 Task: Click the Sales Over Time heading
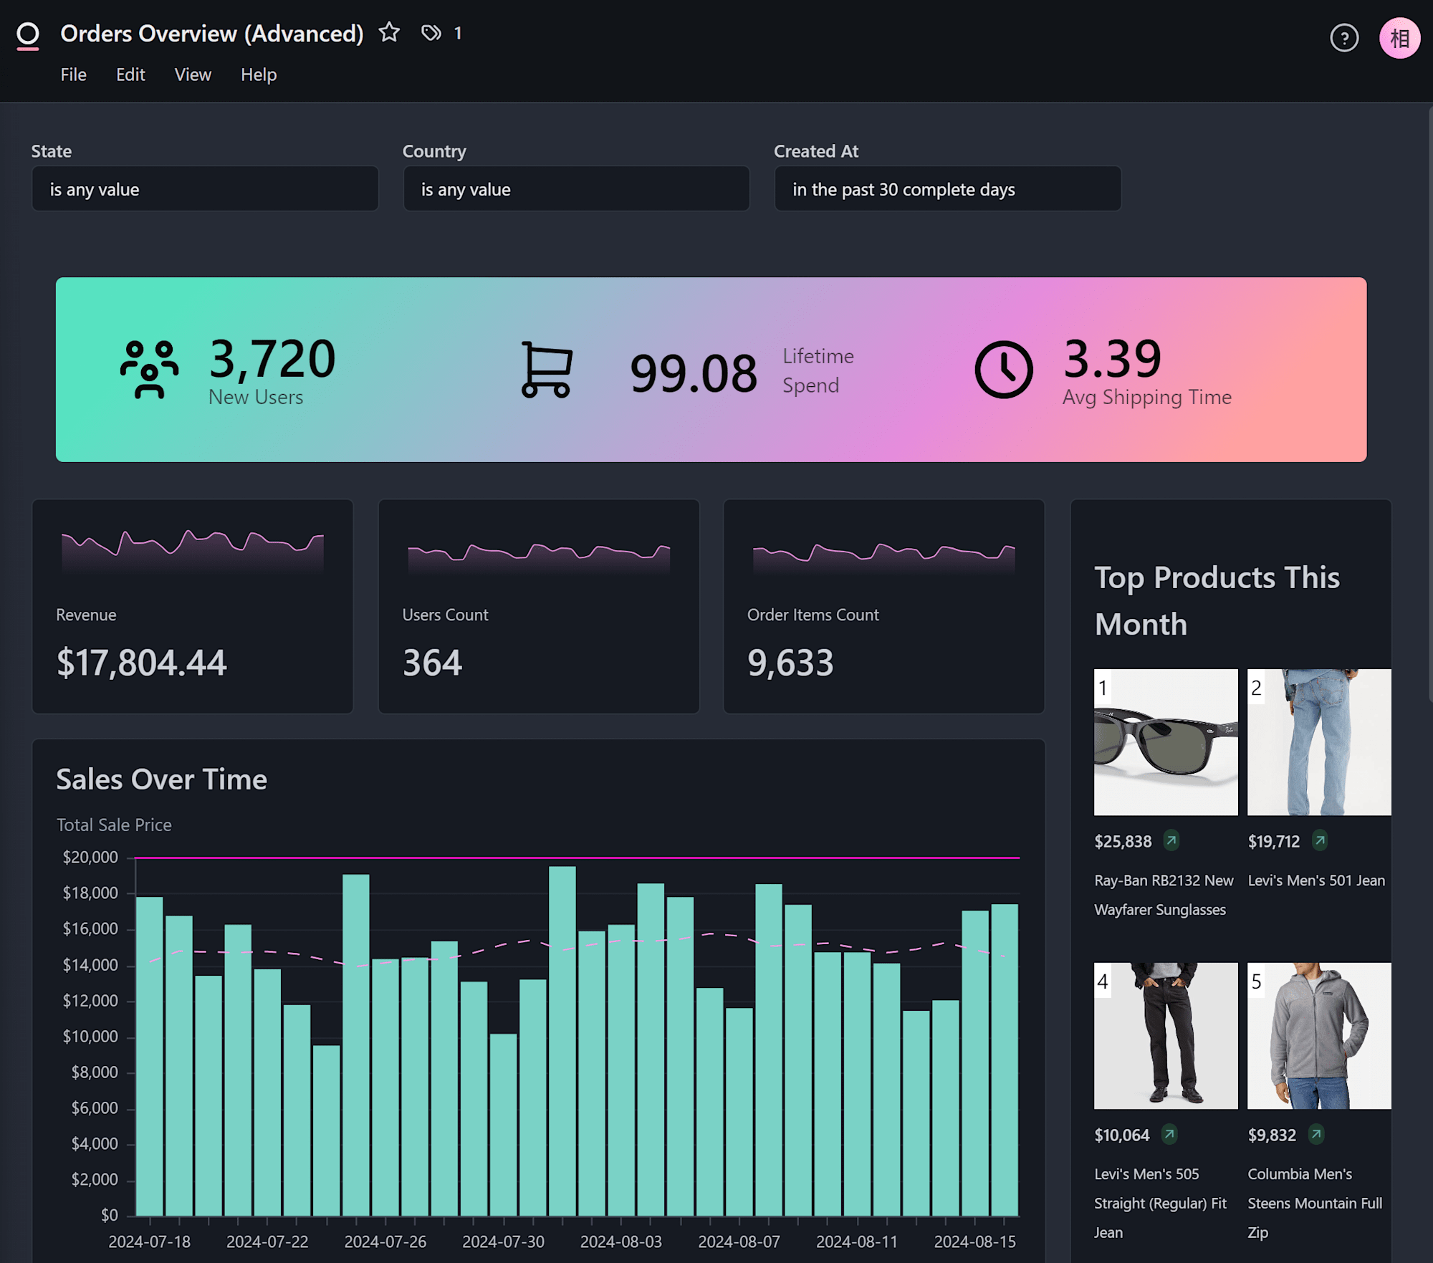point(162,779)
